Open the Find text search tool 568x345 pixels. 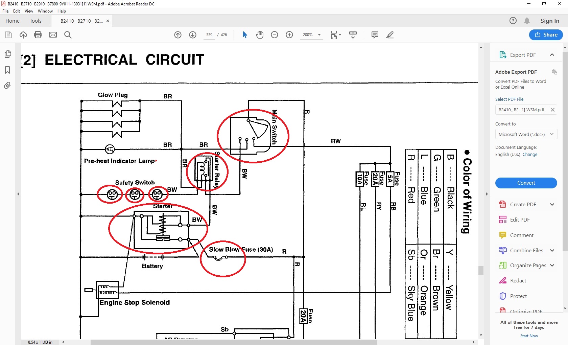click(68, 35)
